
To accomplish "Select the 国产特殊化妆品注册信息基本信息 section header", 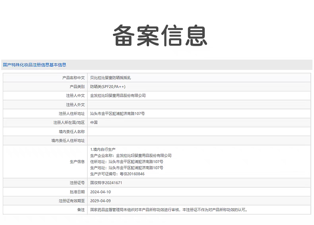I will click(35, 65).
